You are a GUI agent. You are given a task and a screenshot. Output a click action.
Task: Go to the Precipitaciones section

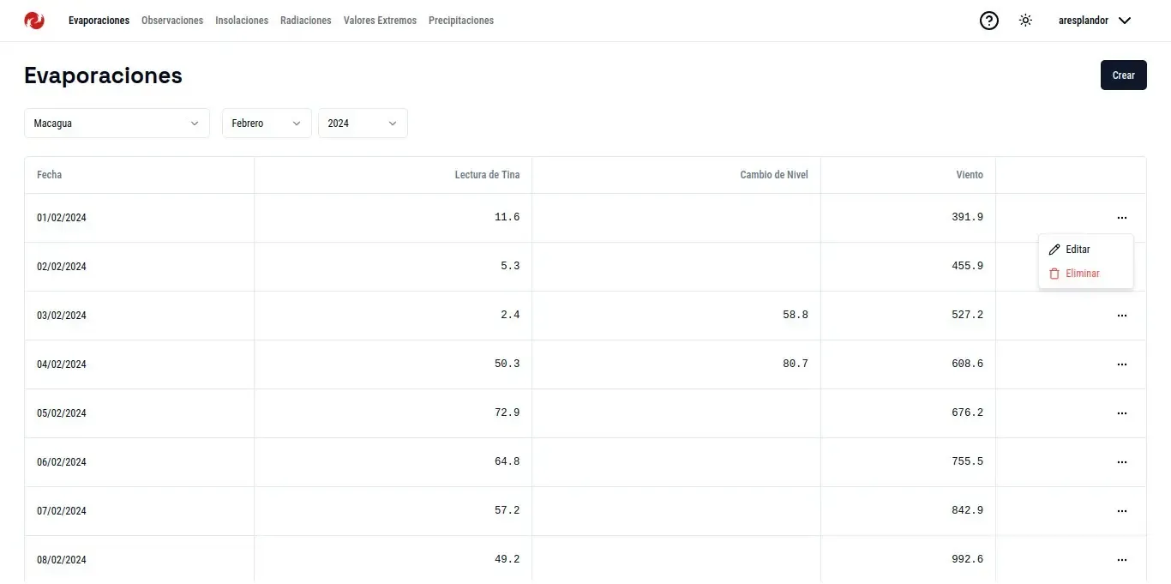pos(461,21)
